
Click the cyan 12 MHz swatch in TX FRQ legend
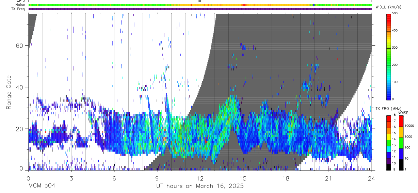388,149
